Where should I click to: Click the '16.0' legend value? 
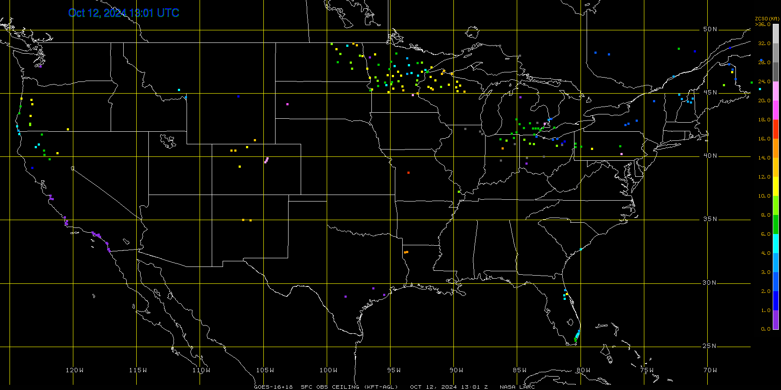coord(764,139)
